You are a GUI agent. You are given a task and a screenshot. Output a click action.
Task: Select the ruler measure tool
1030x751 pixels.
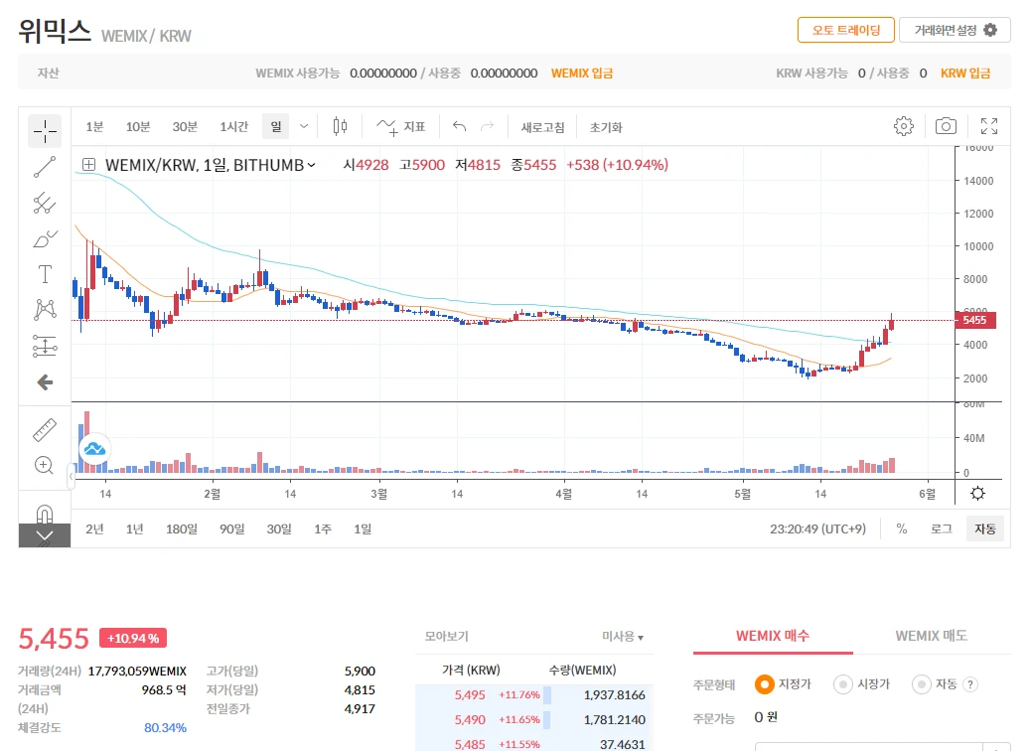coord(45,430)
